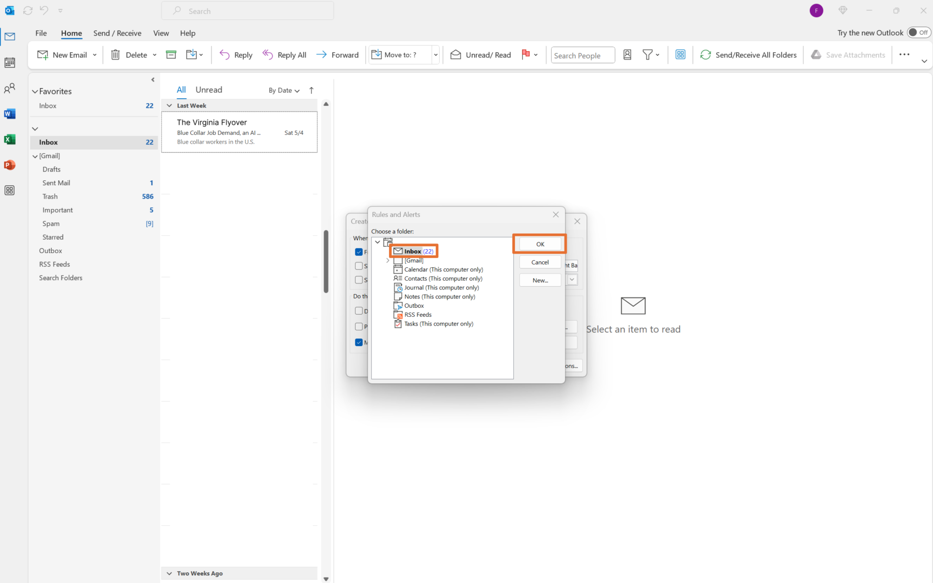This screenshot has height=583, width=933.
Task: Click Send/Receive All Folders
Action: [x=748, y=55]
